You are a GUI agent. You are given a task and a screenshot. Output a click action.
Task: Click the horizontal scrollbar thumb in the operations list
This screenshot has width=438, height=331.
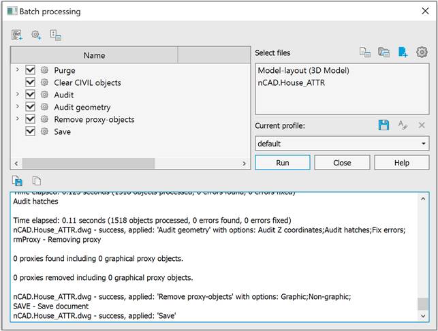click(89, 163)
